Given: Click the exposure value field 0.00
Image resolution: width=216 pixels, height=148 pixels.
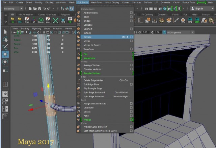Looking at the screenshot, I should 145,32.
